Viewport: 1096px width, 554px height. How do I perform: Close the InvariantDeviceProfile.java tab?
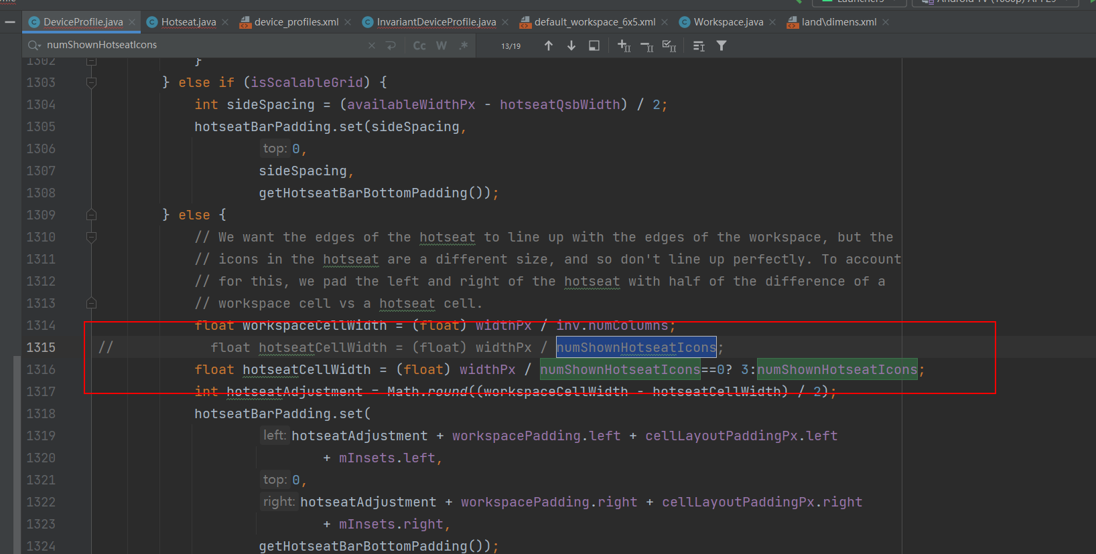coord(505,22)
